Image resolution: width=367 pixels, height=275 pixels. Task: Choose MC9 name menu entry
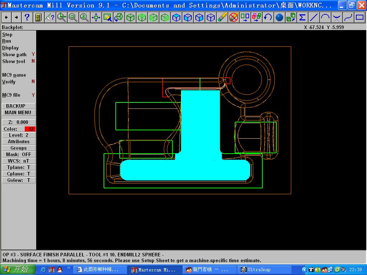14,75
